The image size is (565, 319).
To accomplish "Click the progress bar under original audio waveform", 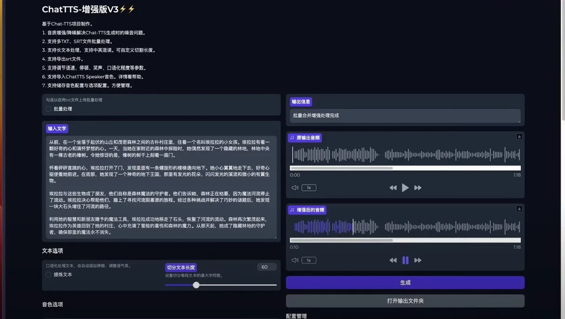I will click(405, 168).
